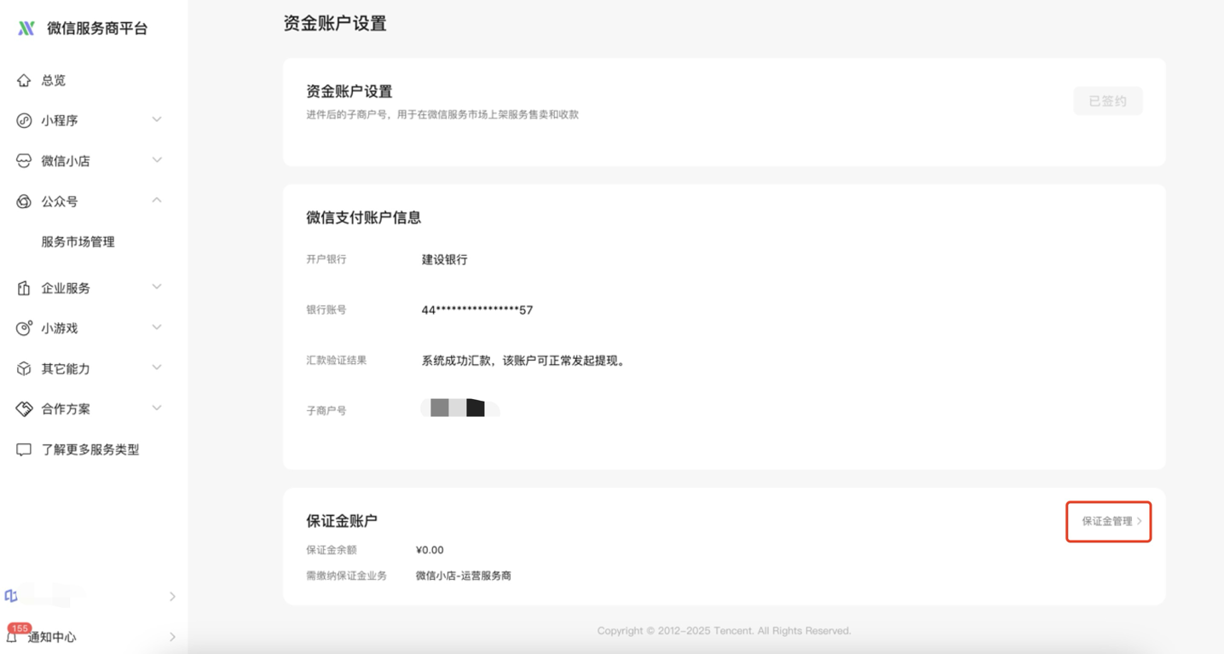Viewport: 1224px width, 654px height.
Task: Click the 已签约 button
Action: pyautogui.click(x=1108, y=101)
